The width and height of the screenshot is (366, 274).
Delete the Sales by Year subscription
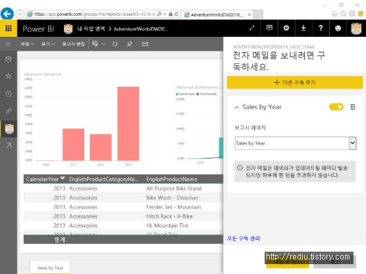[352, 107]
